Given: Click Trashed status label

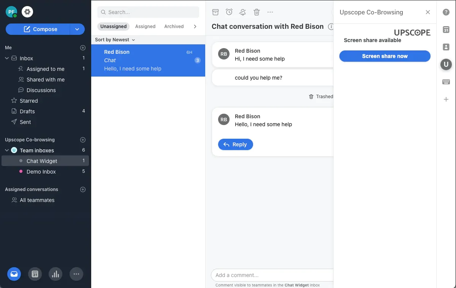Looking at the screenshot, I should point(321,97).
